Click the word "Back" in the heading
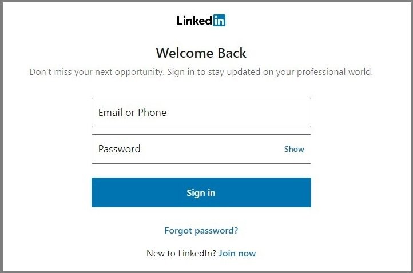Image resolution: width=413 pixels, height=273 pixels. pos(231,53)
